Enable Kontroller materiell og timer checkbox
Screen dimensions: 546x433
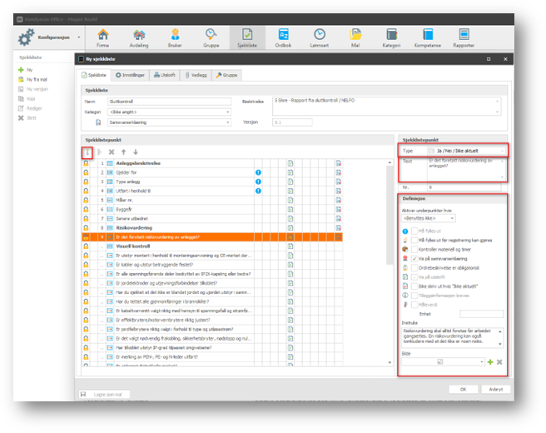click(x=414, y=250)
